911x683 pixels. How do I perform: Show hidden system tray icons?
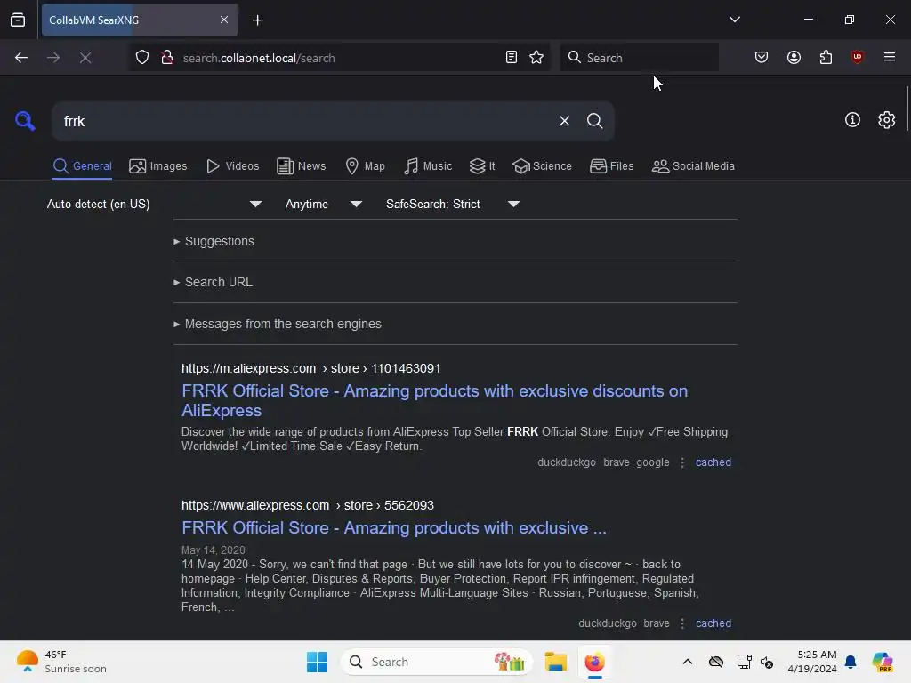click(688, 662)
